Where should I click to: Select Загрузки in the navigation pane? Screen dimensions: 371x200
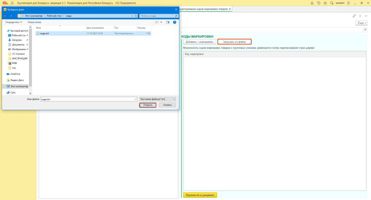pos(17,40)
